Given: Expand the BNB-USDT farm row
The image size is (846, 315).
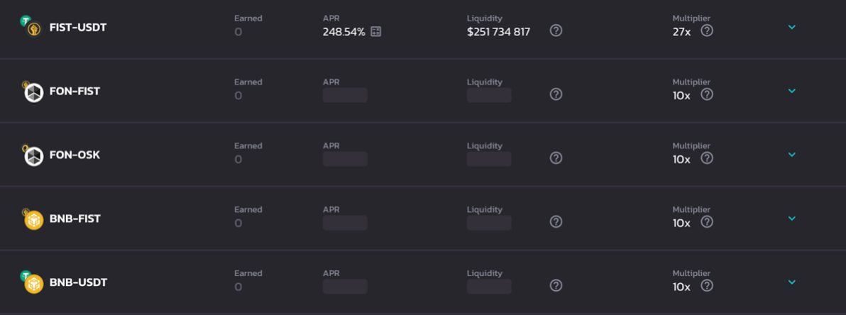Looking at the screenshot, I should [792, 282].
